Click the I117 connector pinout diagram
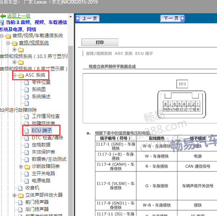217x216 pixels. (x=182, y=104)
